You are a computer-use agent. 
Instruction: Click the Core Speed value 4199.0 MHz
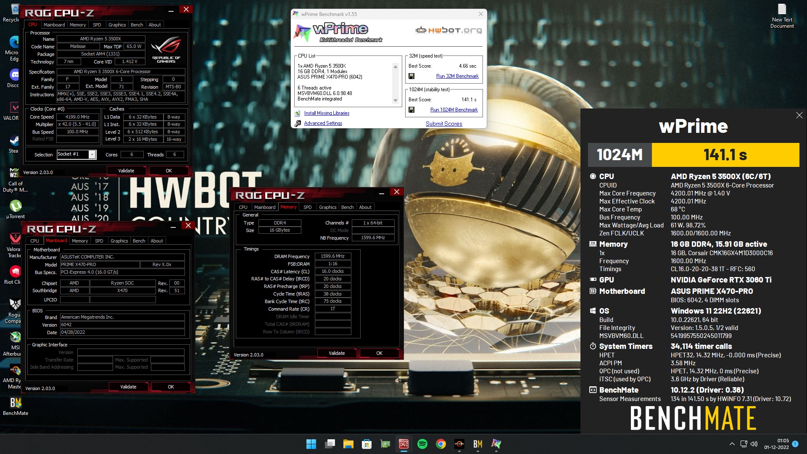(x=77, y=117)
